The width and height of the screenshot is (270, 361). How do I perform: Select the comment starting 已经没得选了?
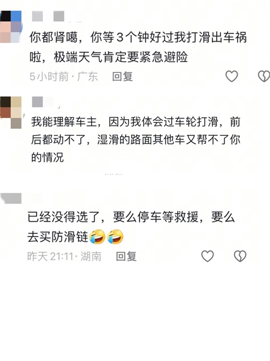(x=131, y=227)
